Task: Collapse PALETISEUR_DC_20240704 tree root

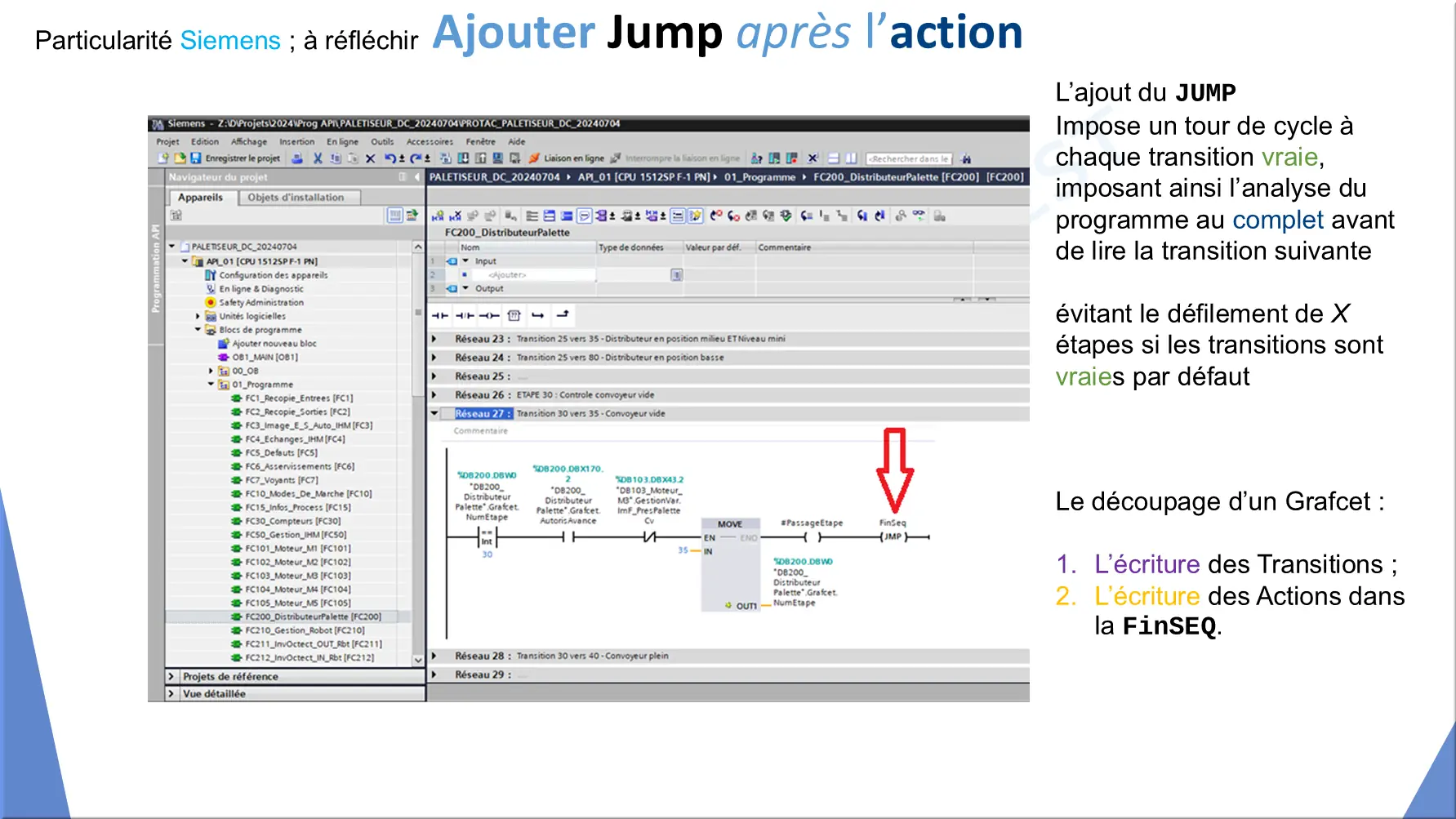Action: 171,246
